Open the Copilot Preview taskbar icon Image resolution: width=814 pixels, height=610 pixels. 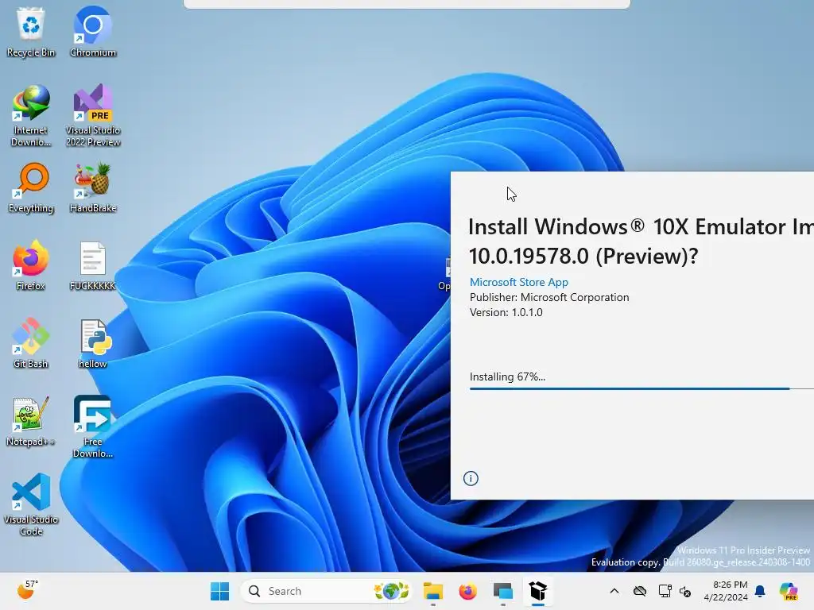pyautogui.click(x=789, y=591)
